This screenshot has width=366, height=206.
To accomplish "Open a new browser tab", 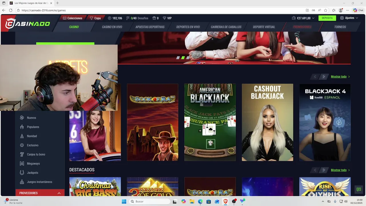I will 57,3.
